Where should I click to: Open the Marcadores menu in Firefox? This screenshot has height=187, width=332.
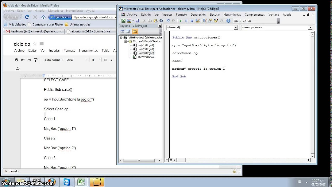point(56,11)
